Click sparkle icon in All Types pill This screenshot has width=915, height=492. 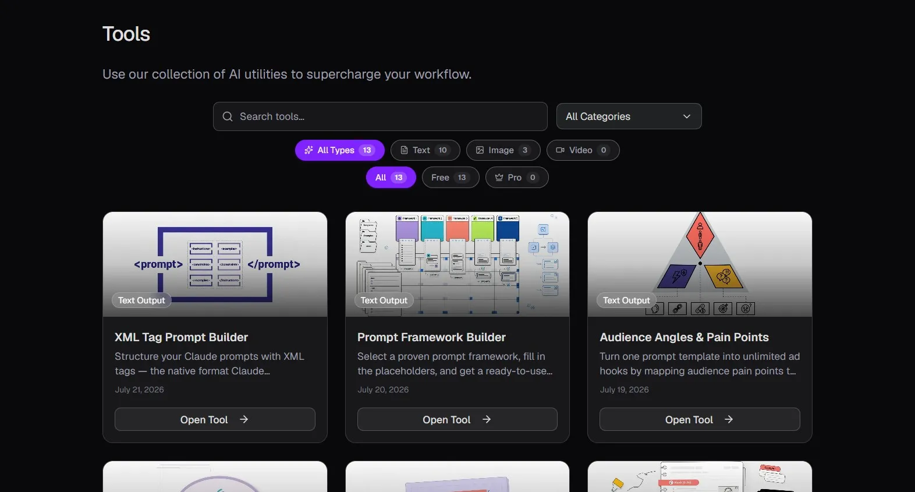click(308, 150)
